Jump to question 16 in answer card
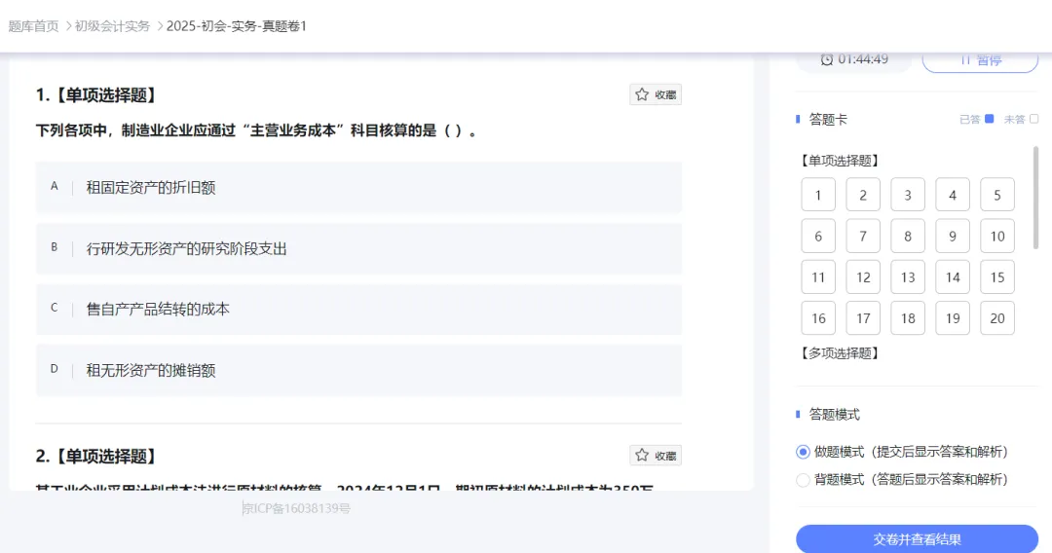Image resolution: width=1052 pixels, height=553 pixels. click(818, 317)
